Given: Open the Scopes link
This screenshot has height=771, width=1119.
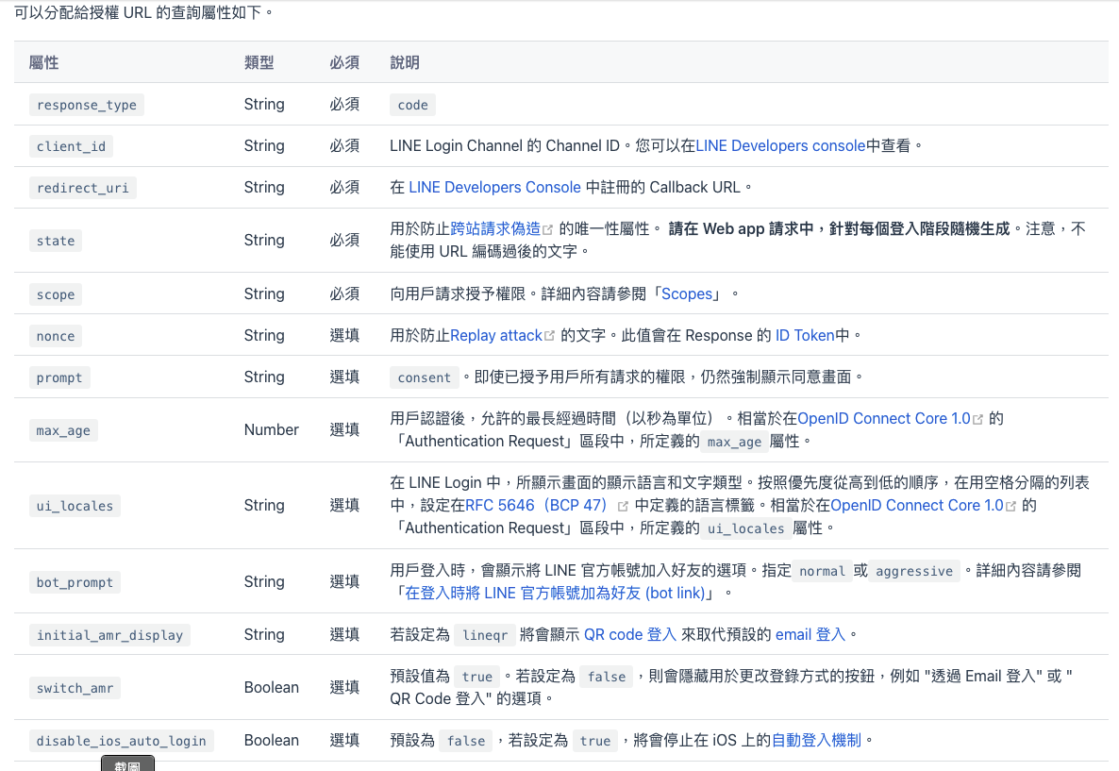Looking at the screenshot, I should coord(687,294).
